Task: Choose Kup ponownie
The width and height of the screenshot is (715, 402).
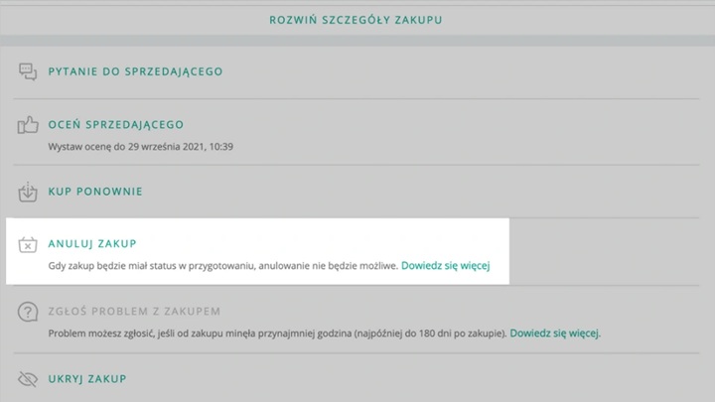Action: click(x=95, y=192)
